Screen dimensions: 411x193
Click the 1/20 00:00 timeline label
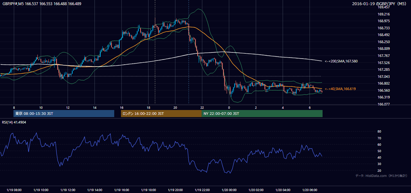pyautogui.click(x=229, y=190)
